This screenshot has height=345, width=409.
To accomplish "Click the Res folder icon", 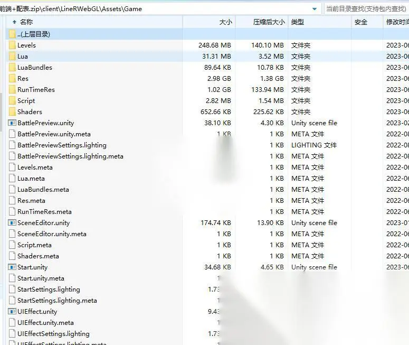I will pos(12,78).
